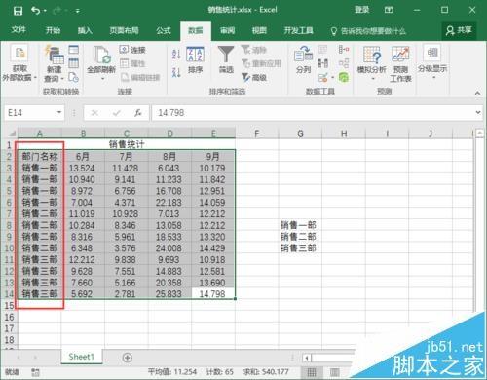Click the Insert Function fx icon
487x380 pixels.
pyautogui.click(x=138, y=113)
